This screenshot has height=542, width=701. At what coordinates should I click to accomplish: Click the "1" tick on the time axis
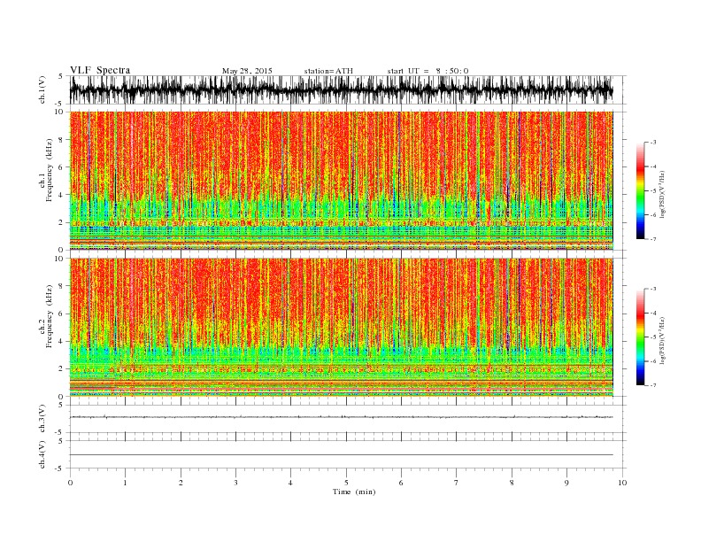coord(125,483)
